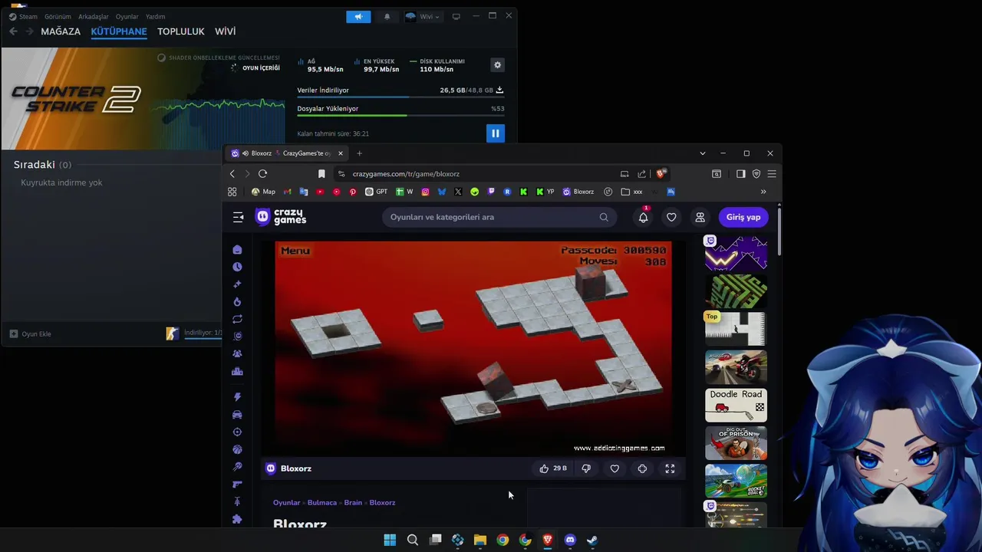Open WİVİ profile tab in Steam

click(225, 31)
